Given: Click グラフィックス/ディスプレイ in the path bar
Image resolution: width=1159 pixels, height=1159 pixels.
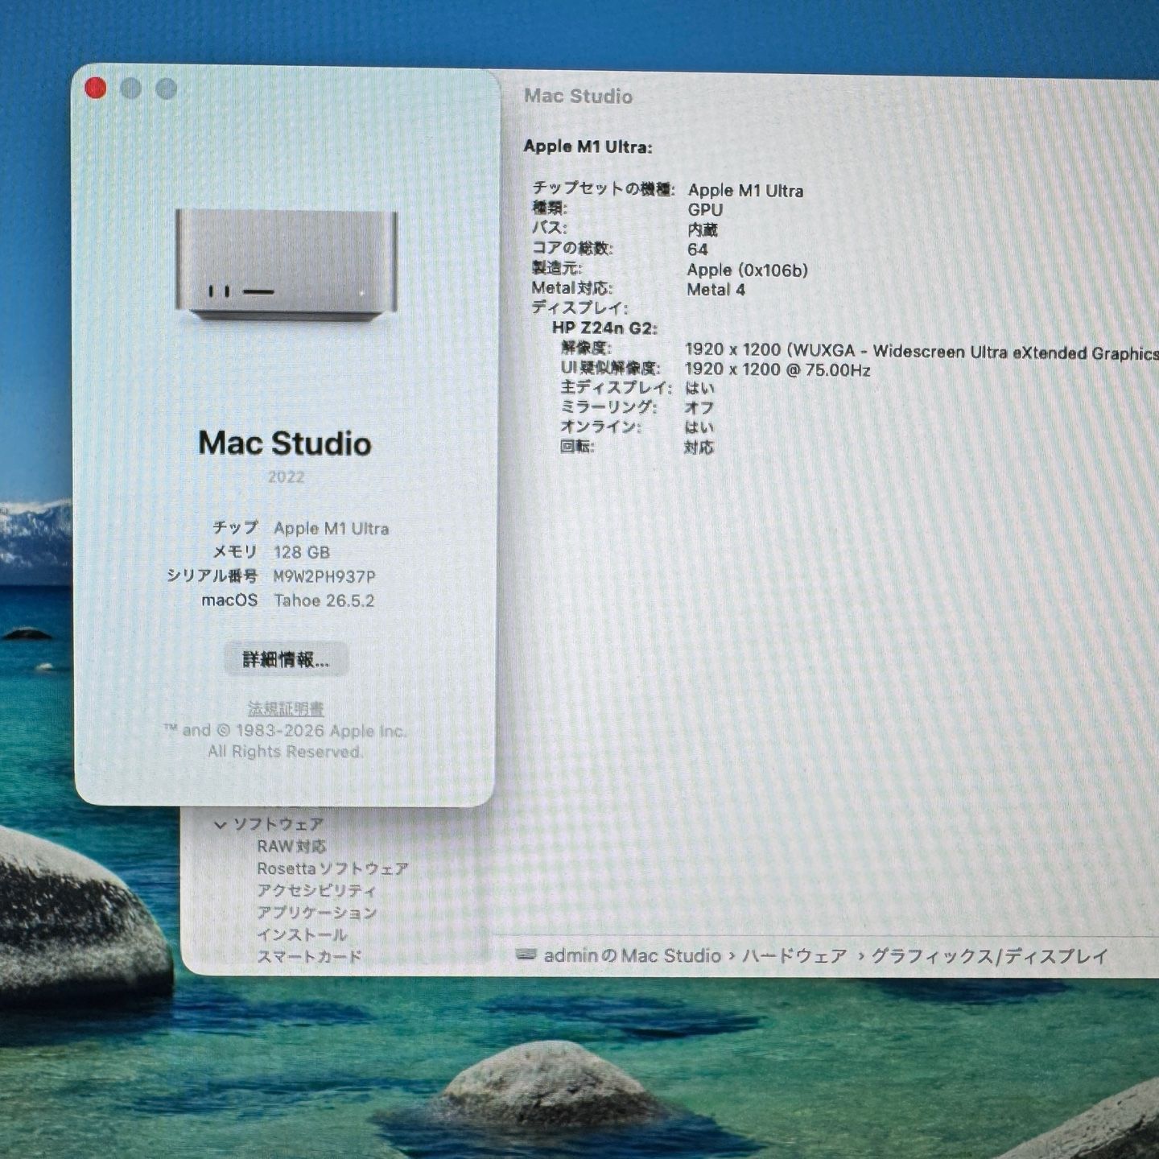Looking at the screenshot, I should coord(990,956).
